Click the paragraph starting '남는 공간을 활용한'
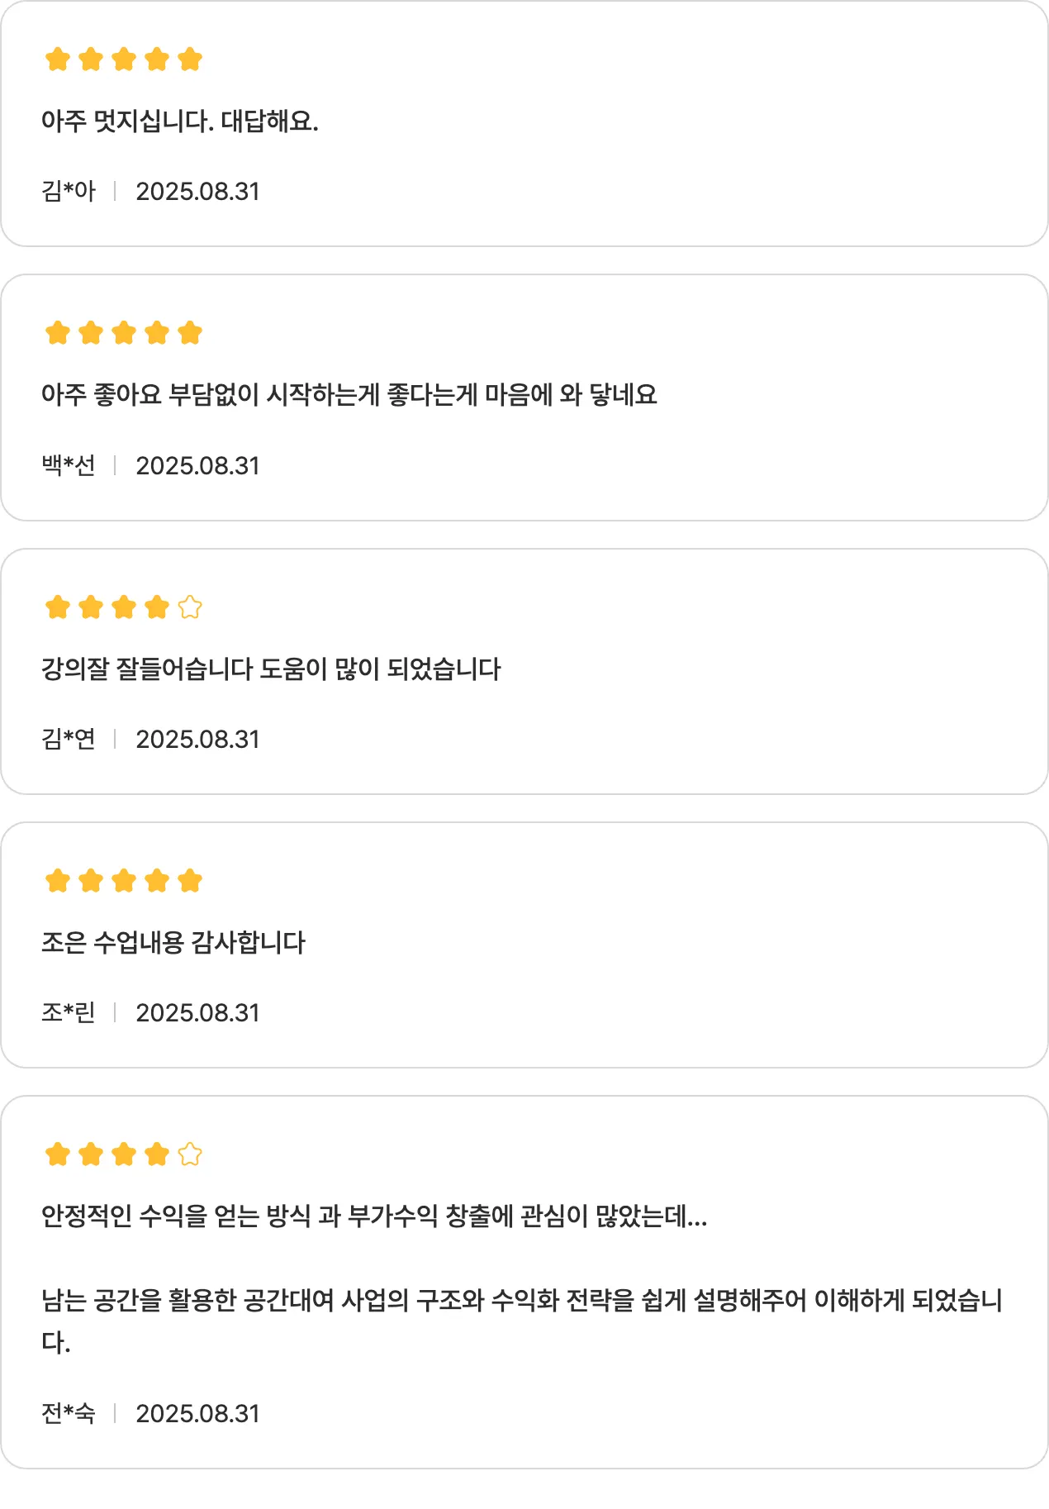 pos(520,1302)
